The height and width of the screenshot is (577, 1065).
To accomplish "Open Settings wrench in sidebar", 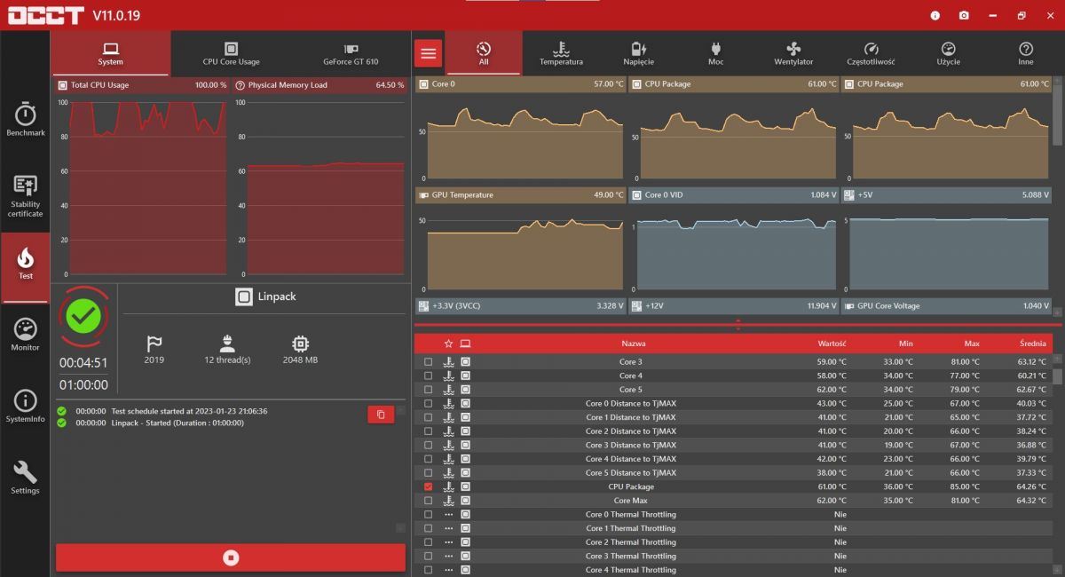I will coord(25,478).
